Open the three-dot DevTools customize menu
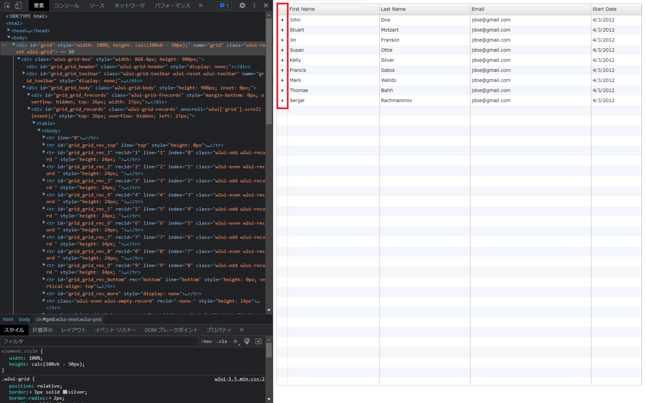Viewport: 645px width, 403px height. pos(254,5)
